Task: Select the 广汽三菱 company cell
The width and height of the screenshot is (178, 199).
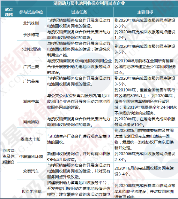Action: click(32, 67)
